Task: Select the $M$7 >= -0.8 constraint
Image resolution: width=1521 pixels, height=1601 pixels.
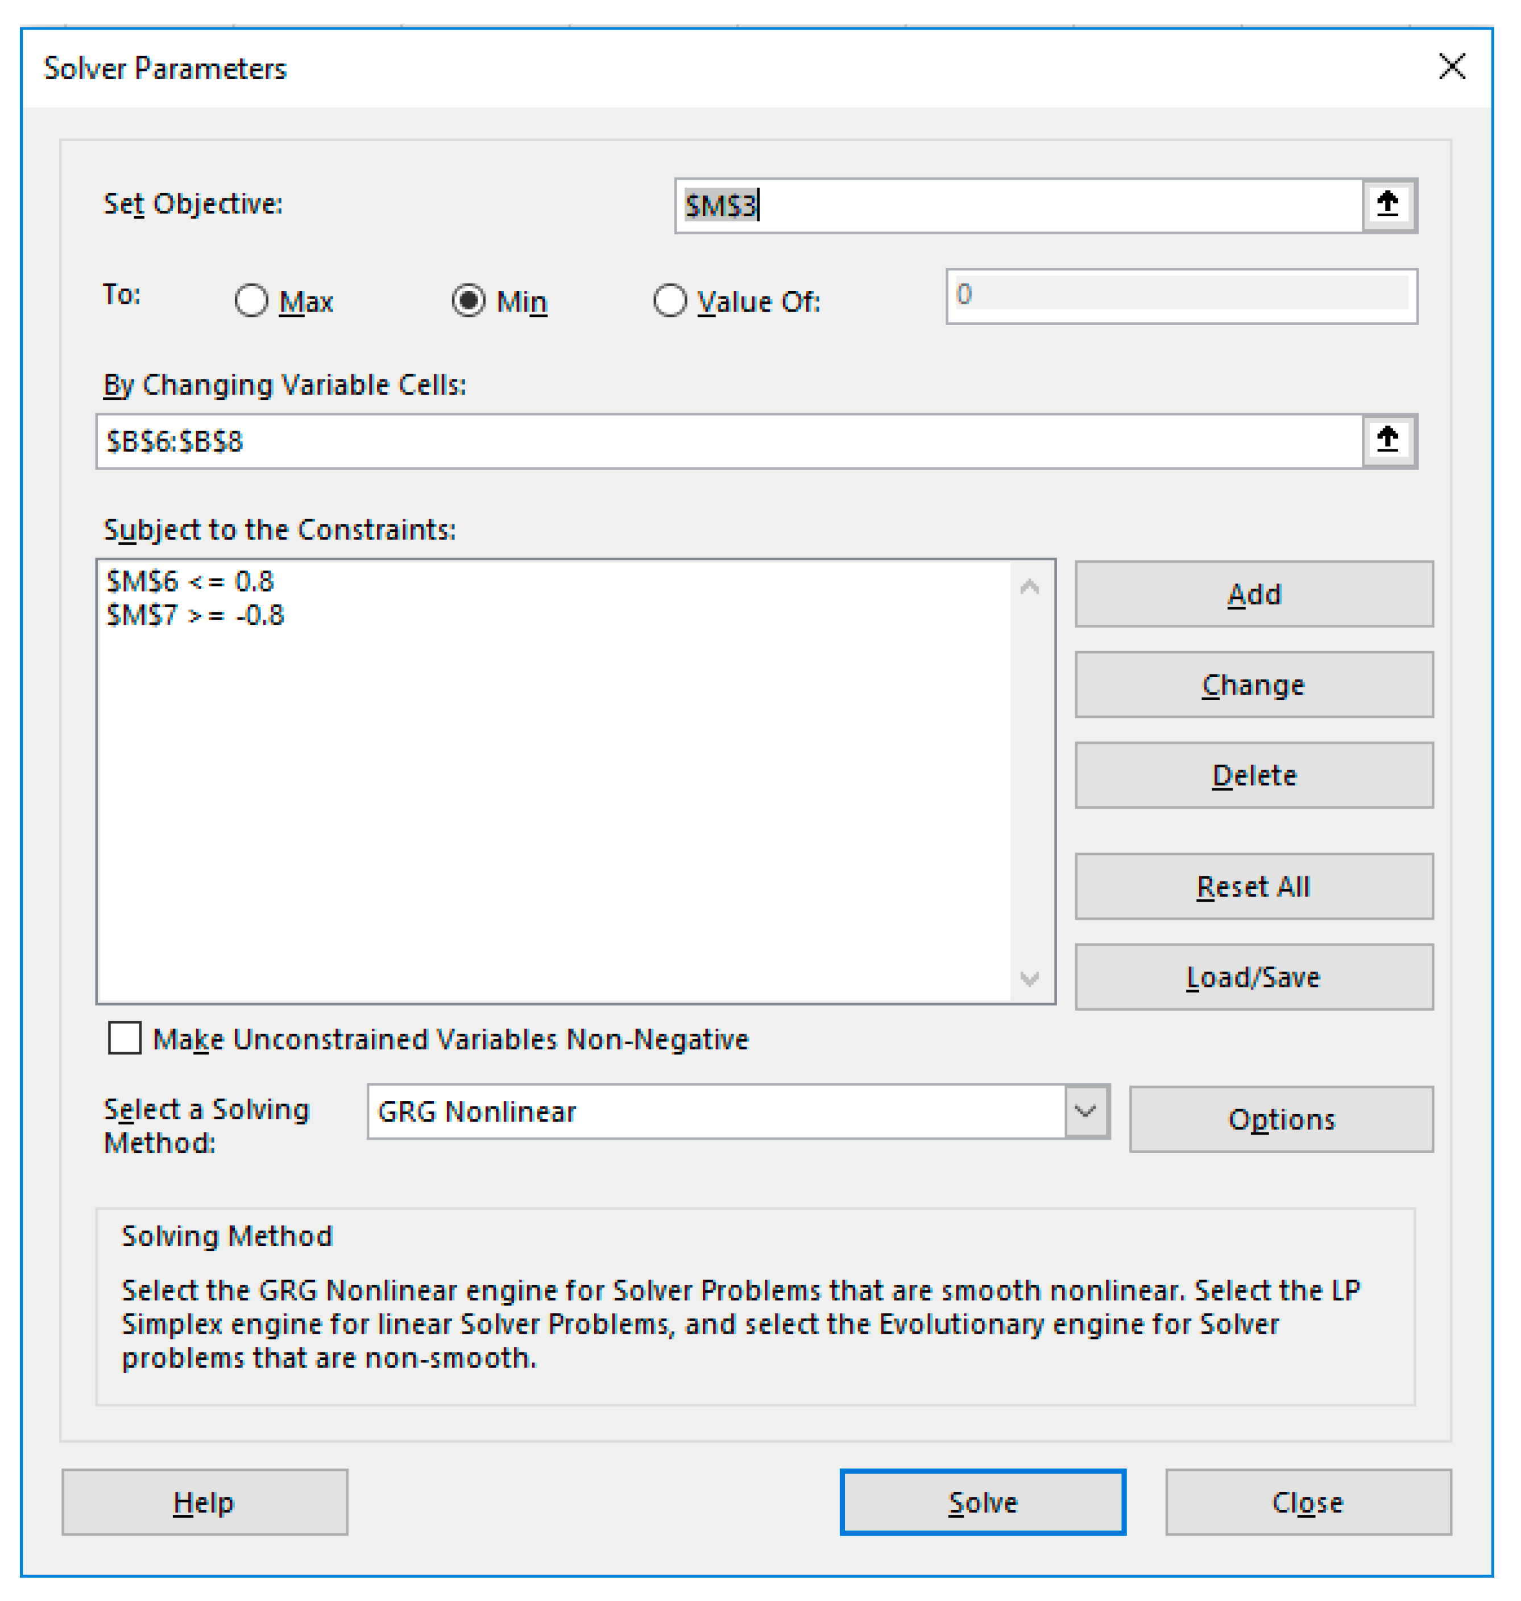Action: [196, 615]
